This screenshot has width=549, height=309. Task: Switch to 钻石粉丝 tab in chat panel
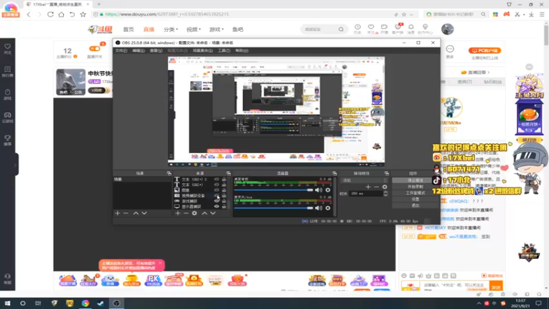coord(493,82)
